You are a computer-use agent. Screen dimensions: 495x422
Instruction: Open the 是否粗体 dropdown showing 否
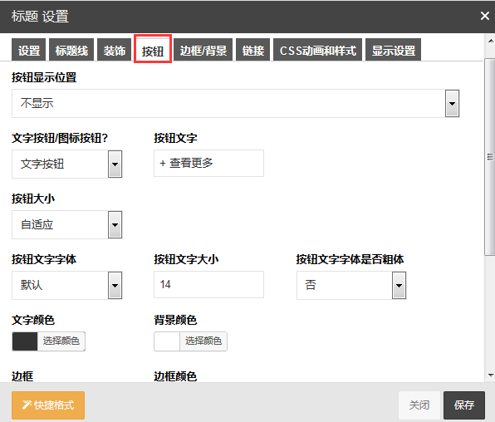click(351, 285)
